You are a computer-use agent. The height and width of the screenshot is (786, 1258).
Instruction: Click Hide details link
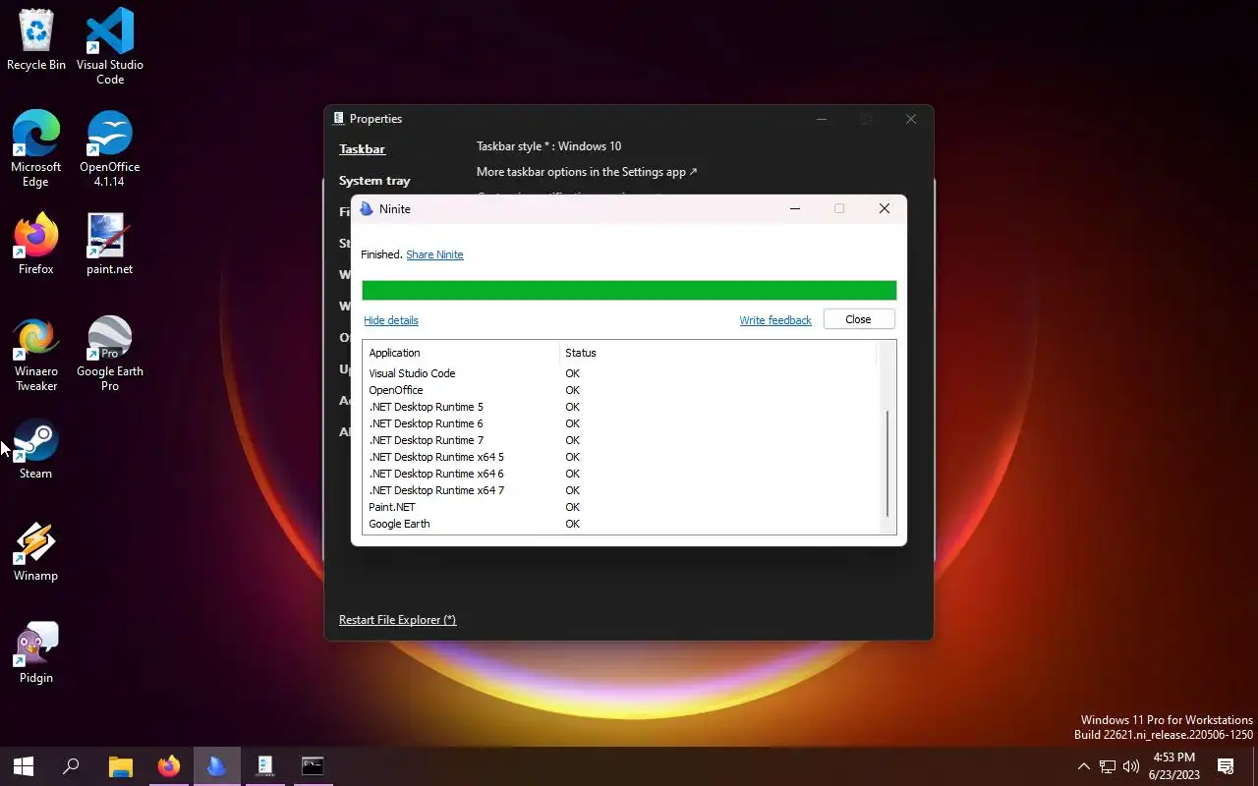[x=391, y=320]
